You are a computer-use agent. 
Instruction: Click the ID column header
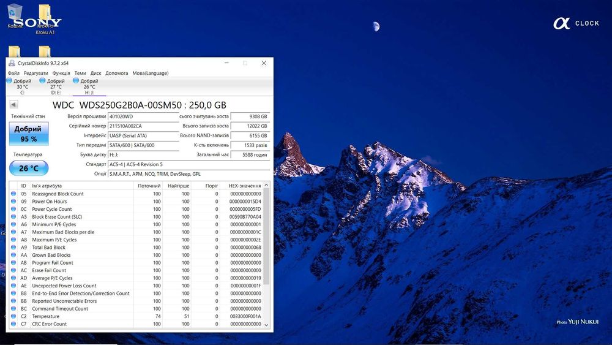[x=24, y=186]
